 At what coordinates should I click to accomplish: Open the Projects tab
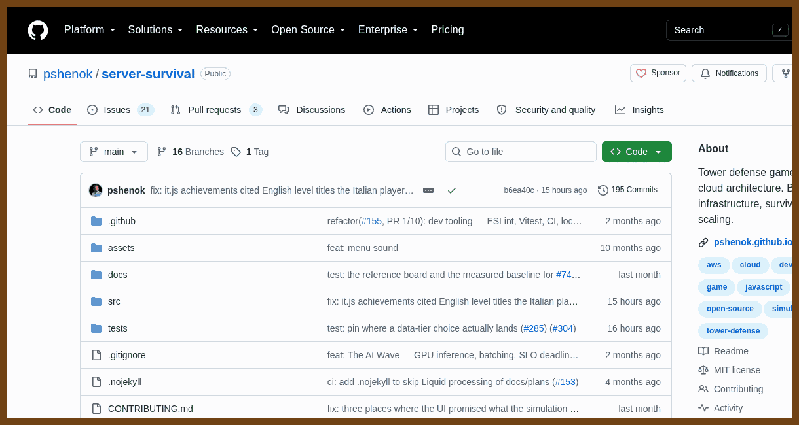point(453,110)
